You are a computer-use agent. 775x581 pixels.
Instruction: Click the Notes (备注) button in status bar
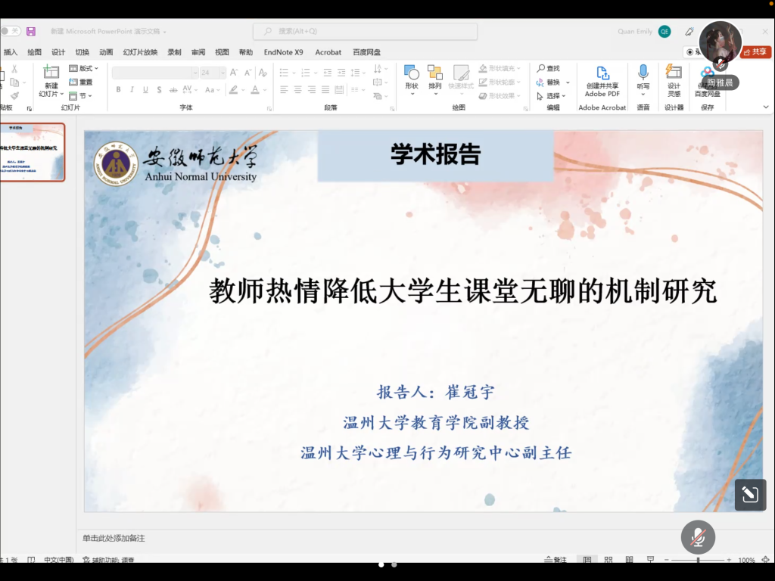(x=556, y=560)
